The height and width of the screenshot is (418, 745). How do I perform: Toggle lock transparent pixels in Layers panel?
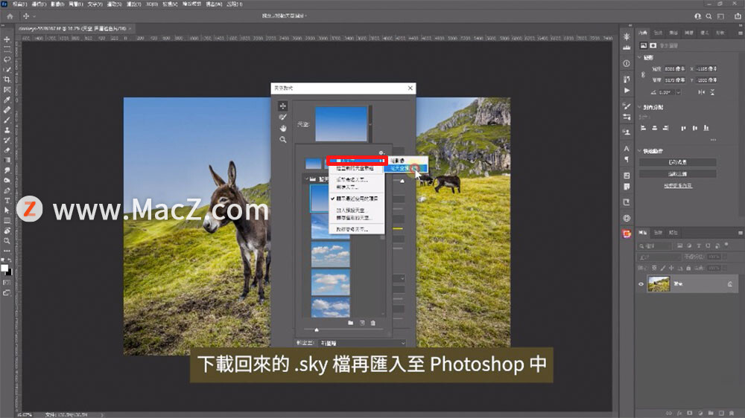(654, 268)
